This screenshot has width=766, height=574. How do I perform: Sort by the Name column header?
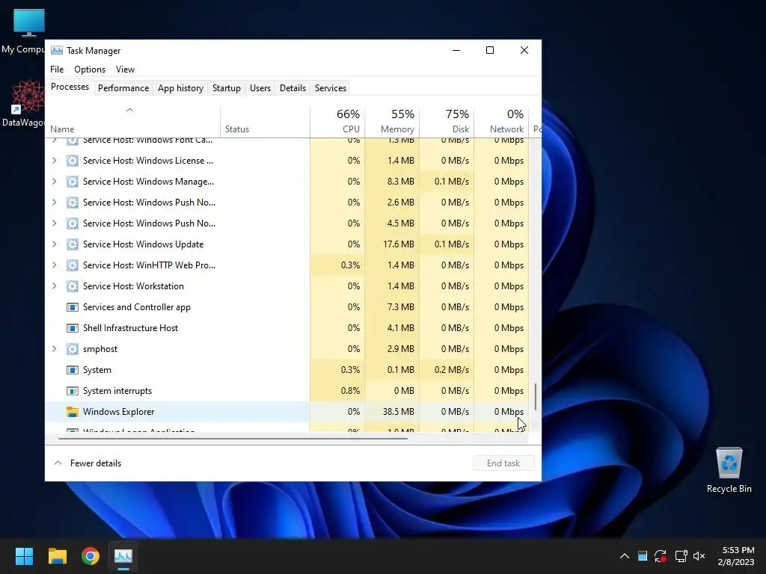pyautogui.click(x=132, y=121)
